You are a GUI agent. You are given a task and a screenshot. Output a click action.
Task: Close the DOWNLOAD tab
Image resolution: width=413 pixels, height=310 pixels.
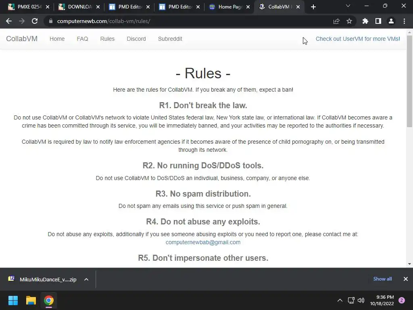click(98, 7)
